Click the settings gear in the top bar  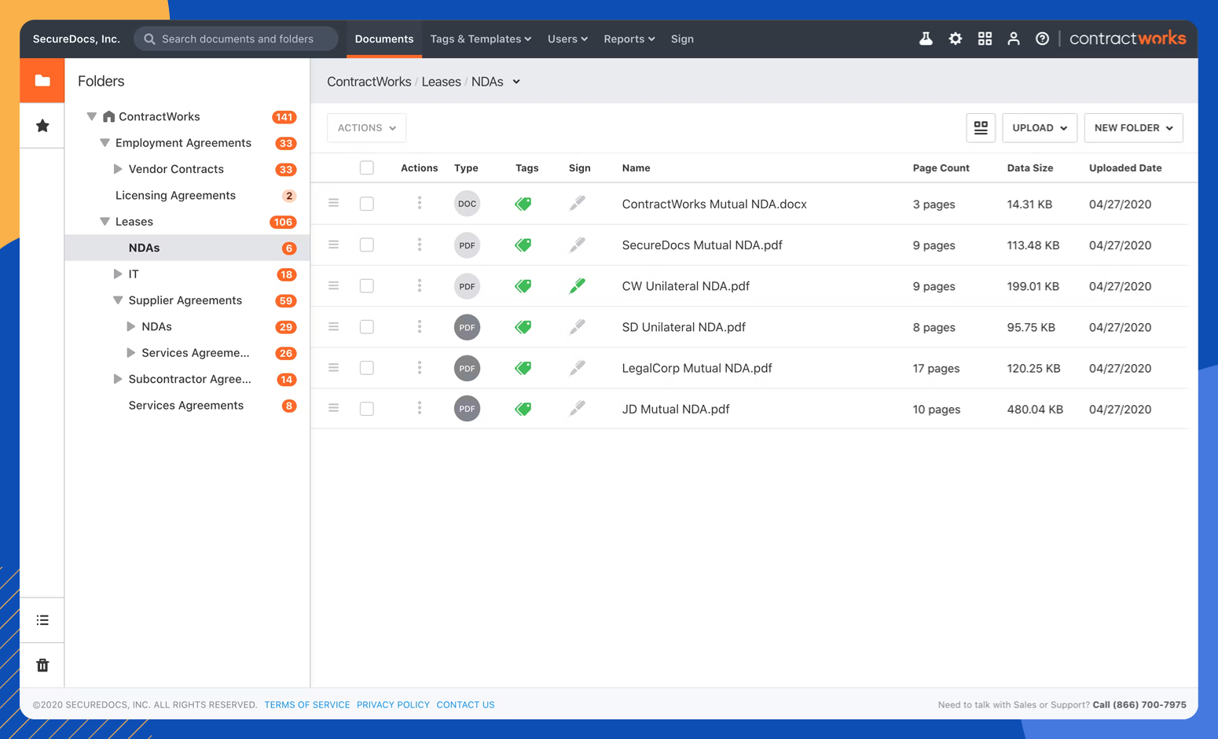tap(955, 38)
